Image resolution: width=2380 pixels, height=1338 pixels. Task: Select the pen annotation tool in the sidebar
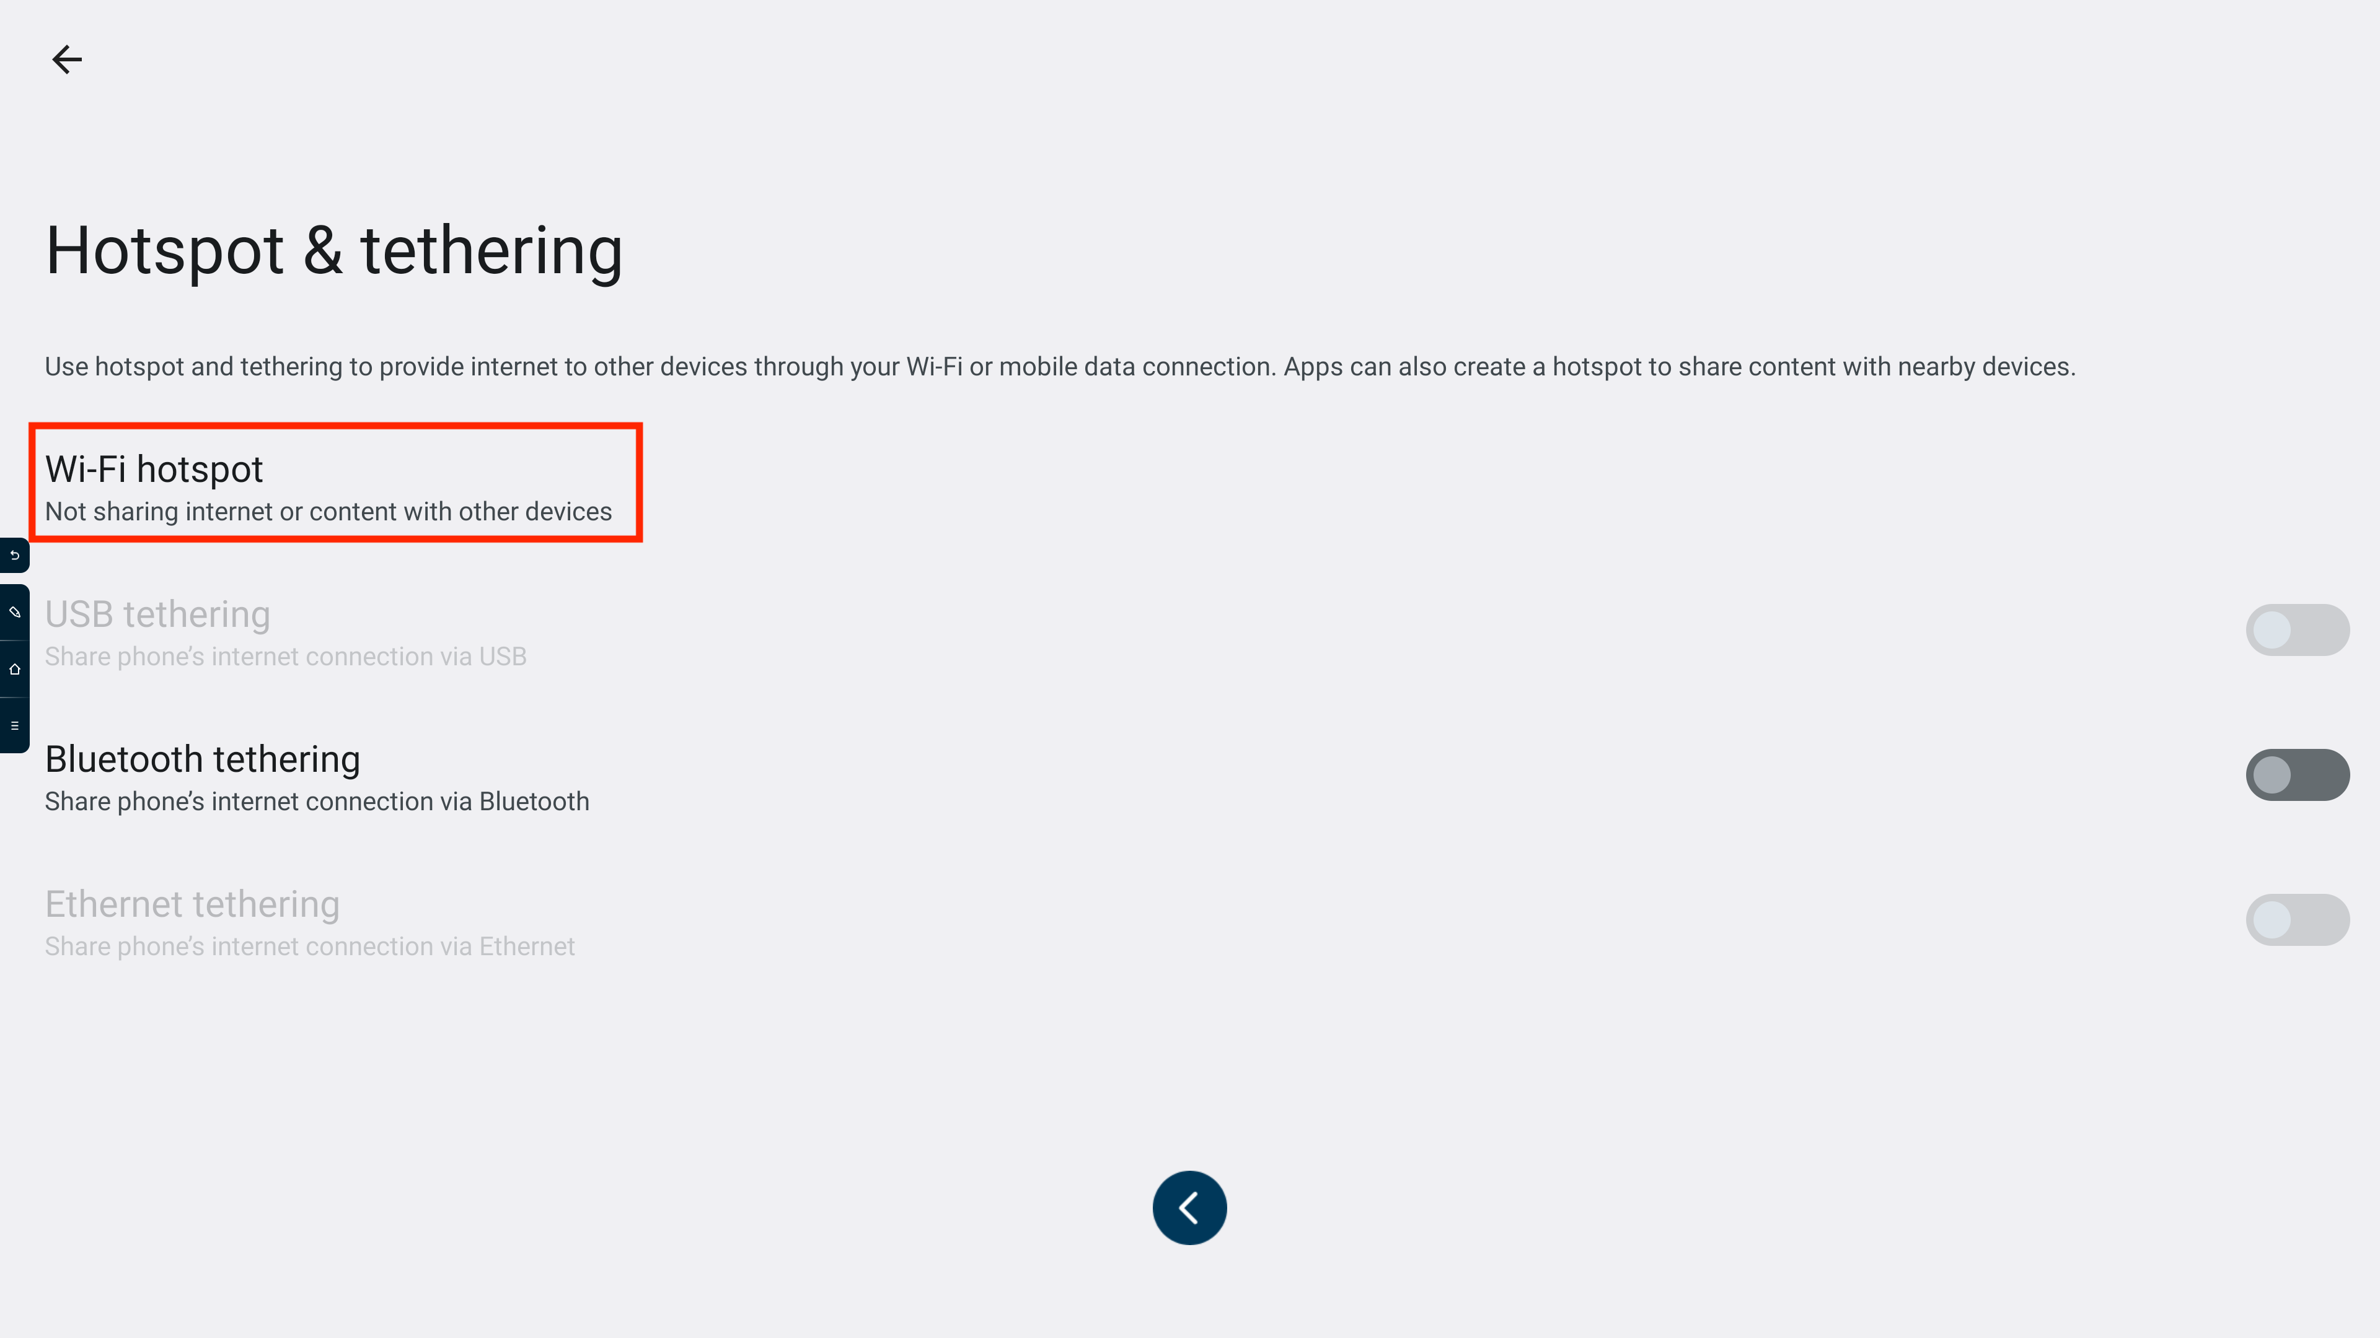click(x=15, y=612)
